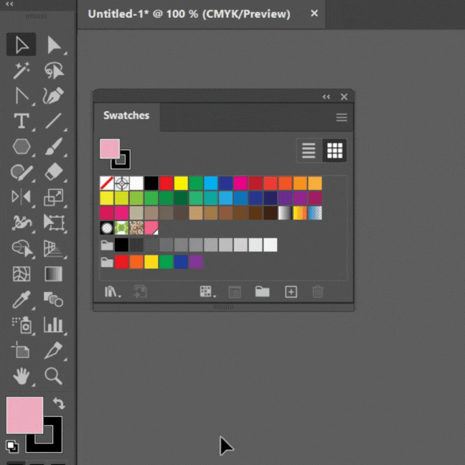Click the New Color Group button
Viewport: 465px width, 465px height.
pos(262,292)
